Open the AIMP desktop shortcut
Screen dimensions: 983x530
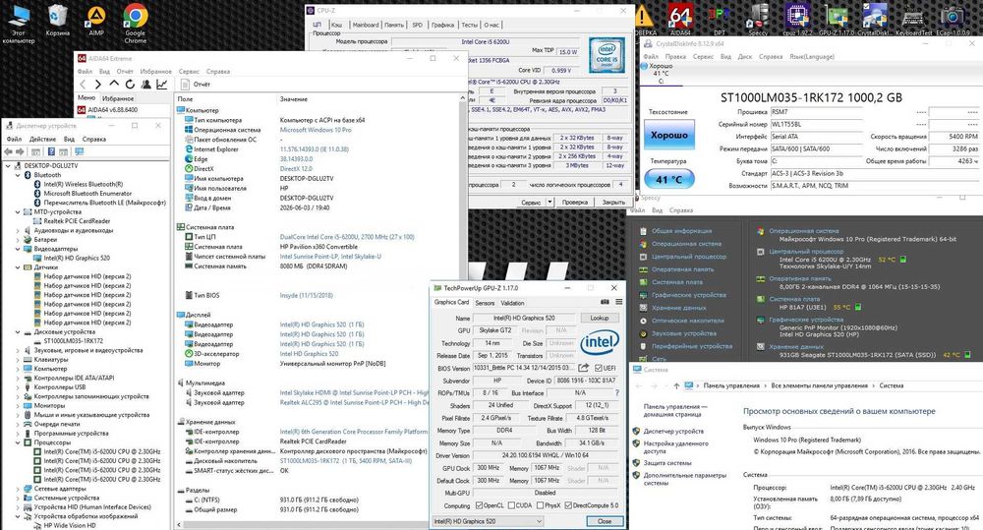tap(95, 20)
